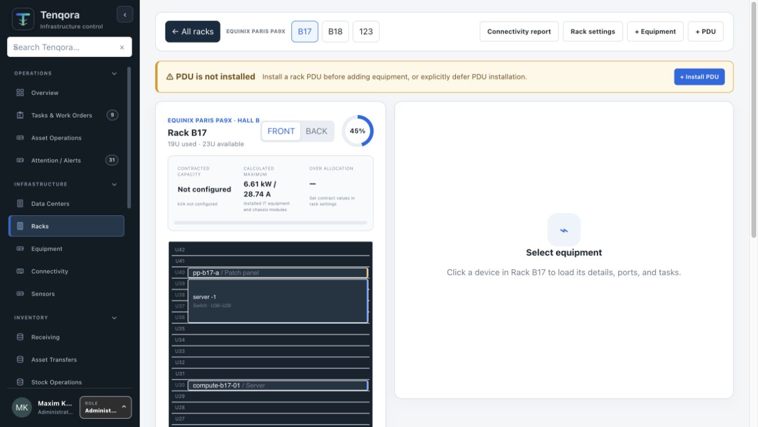Click the Connectivity sidebar icon
The width and height of the screenshot is (758, 427).
coord(20,271)
